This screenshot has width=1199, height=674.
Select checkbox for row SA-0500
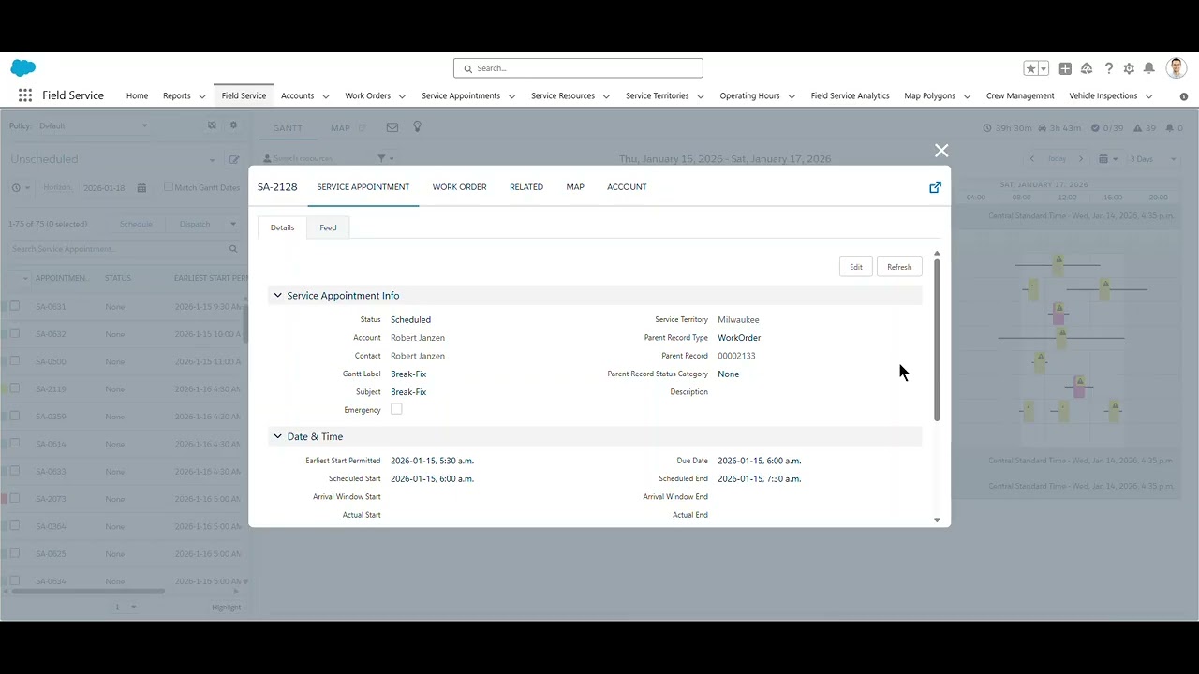pos(14,361)
